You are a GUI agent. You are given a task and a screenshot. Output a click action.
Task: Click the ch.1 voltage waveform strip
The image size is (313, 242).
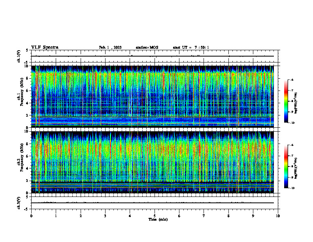[x=155, y=56]
